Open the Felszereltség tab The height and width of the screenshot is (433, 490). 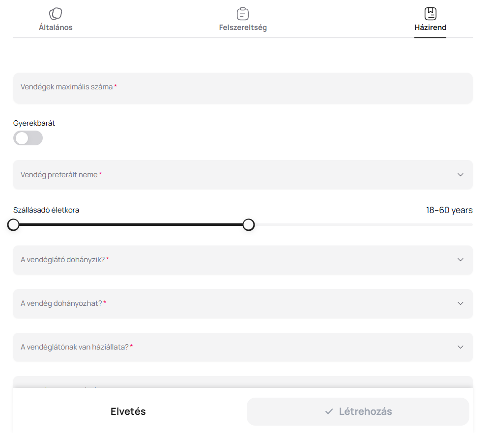[x=243, y=27]
